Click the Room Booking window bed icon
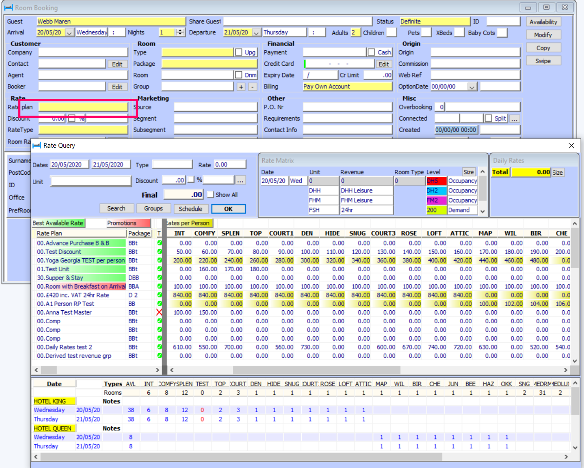This screenshot has height=468, width=584. pyautogui.click(x=8, y=7)
